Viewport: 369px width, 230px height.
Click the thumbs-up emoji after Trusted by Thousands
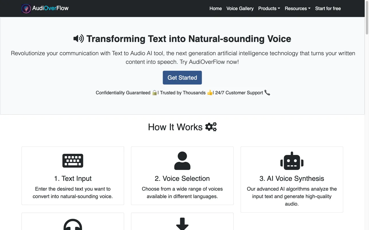(210, 93)
